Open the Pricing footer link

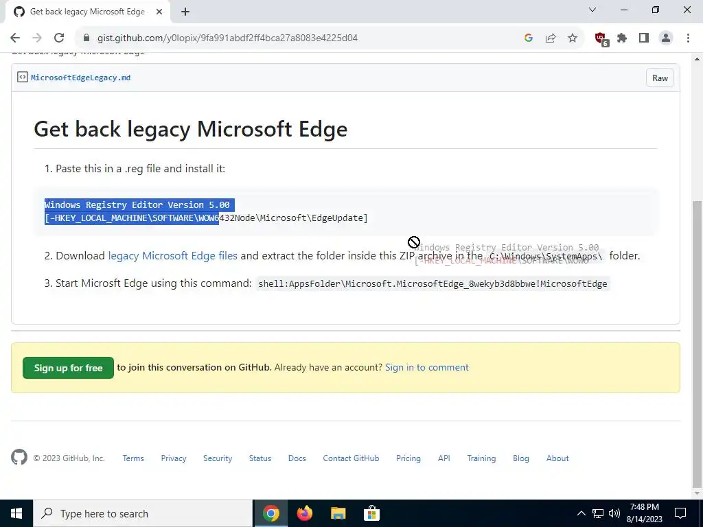[408, 458]
